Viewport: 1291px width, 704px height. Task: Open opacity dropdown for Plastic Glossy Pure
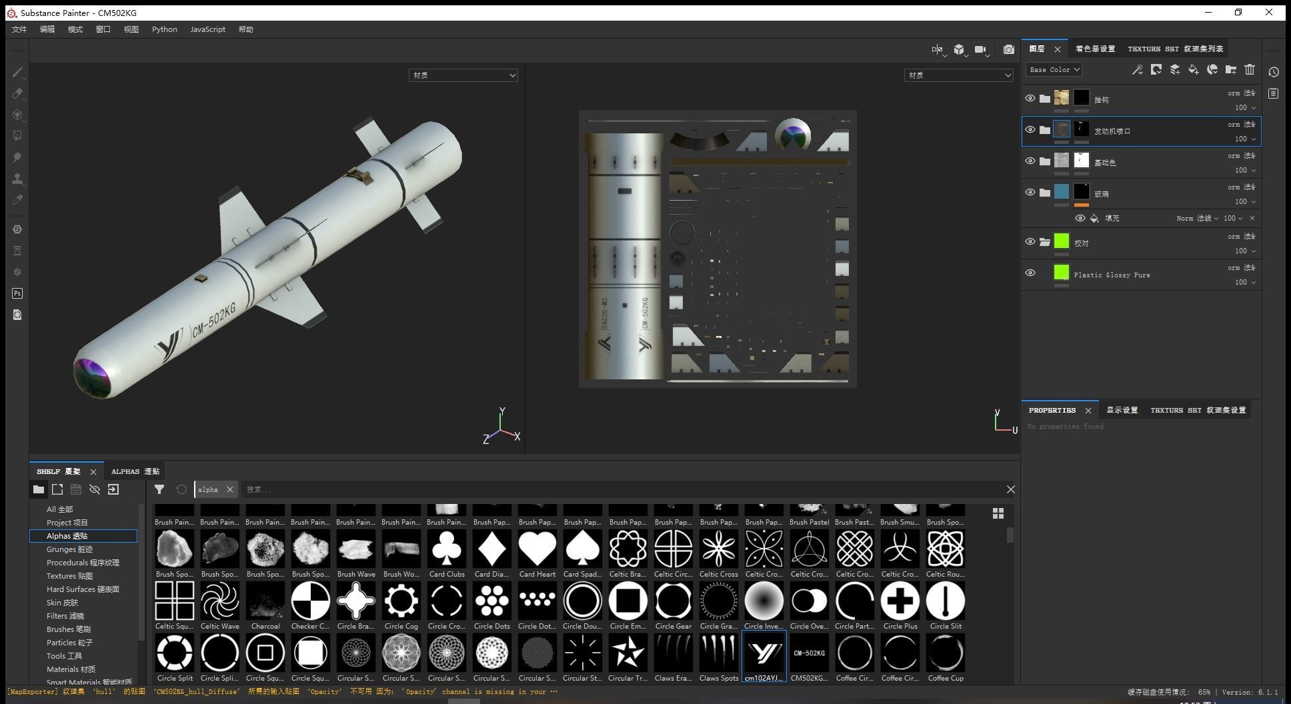click(x=1245, y=282)
